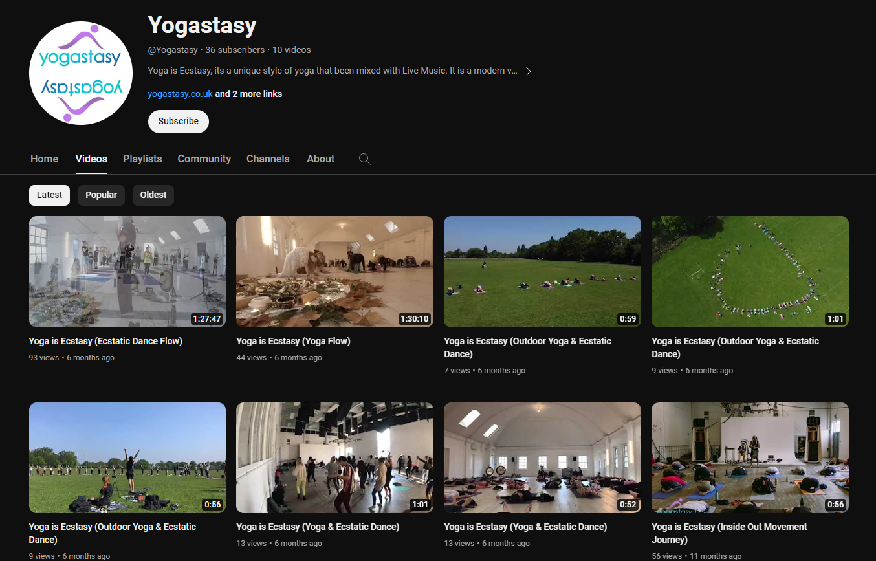Open the yogastasy.co.uk link
This screenshot has height=561, width=876.
(180, 94)
